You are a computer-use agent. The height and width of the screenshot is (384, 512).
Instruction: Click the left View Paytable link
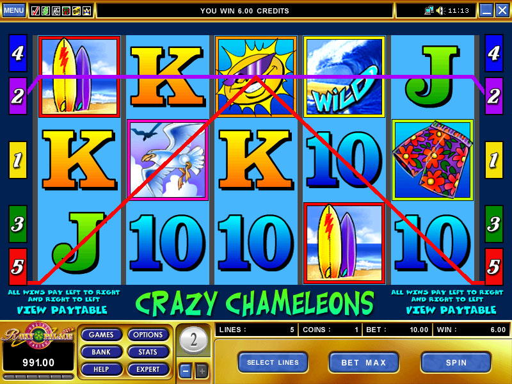[x=61, y=310]
